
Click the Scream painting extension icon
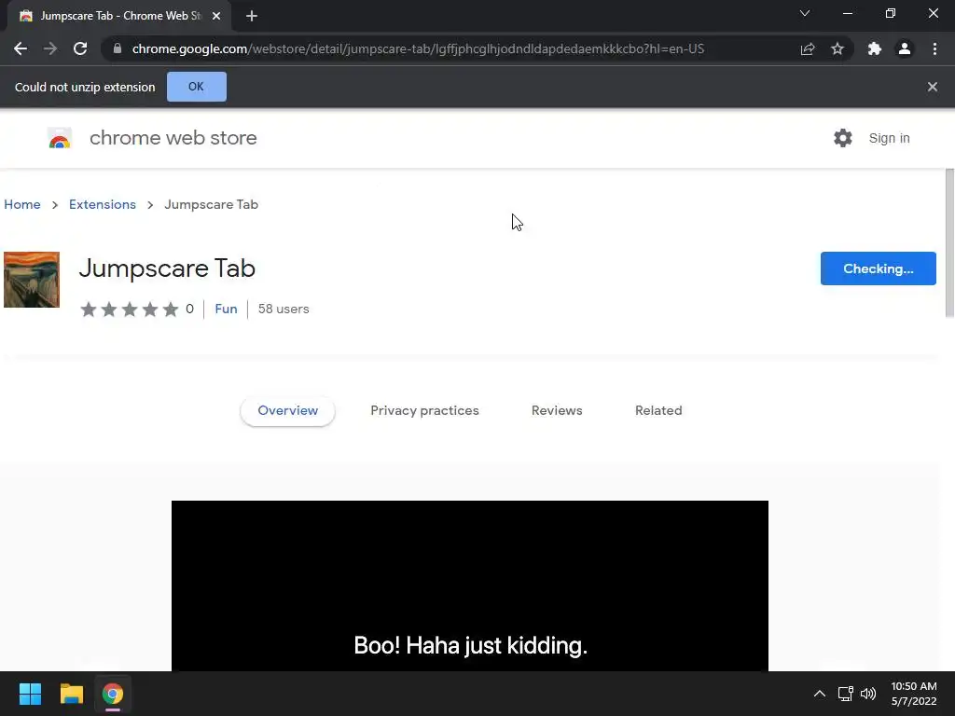(32, 280)
